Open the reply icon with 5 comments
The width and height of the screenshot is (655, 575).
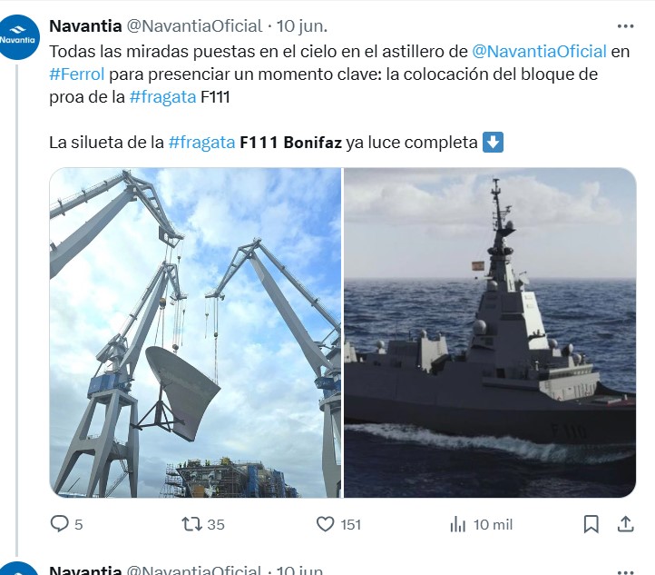click(x=59, y=524)
